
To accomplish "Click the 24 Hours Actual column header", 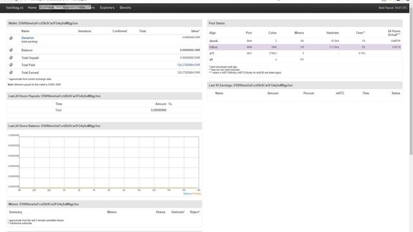I will click(x=394, y=33).
